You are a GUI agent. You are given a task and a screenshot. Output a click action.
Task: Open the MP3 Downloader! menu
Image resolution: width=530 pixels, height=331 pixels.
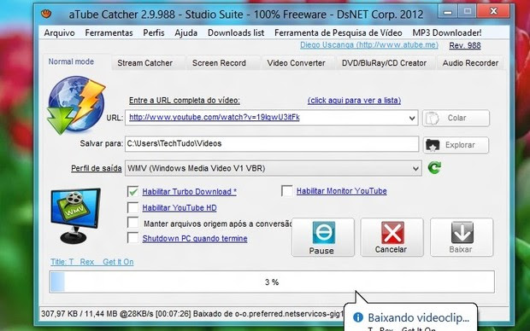[447, 32]
